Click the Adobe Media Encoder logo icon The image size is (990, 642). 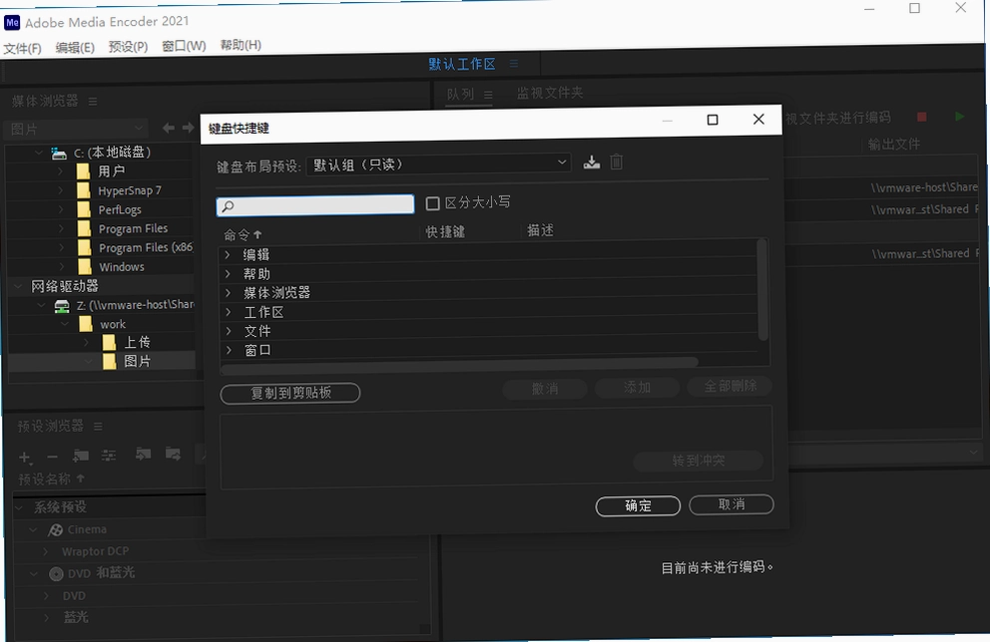(x=12, y=23)
